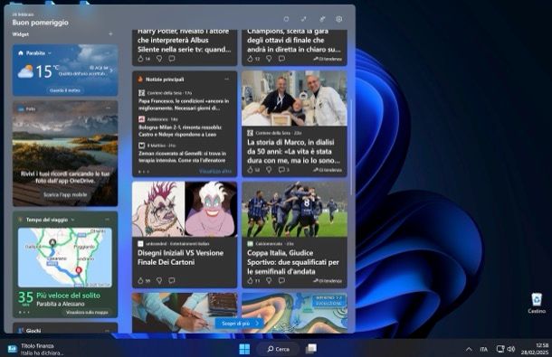This screenshot has width=552, height=357.
Task: Dislike the Champions news article
Action: (x=269, y=59)
